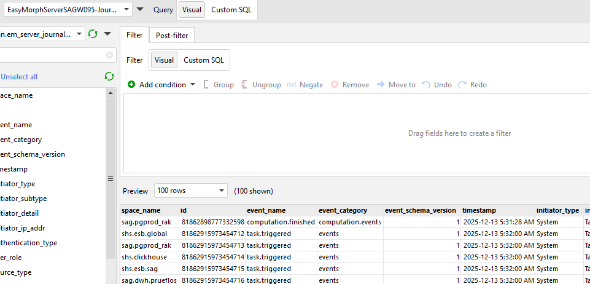The height and width of the screenshot is (284, 590).
Task: Click the green Add condition plus icon
Action: (x=131, y=85)
